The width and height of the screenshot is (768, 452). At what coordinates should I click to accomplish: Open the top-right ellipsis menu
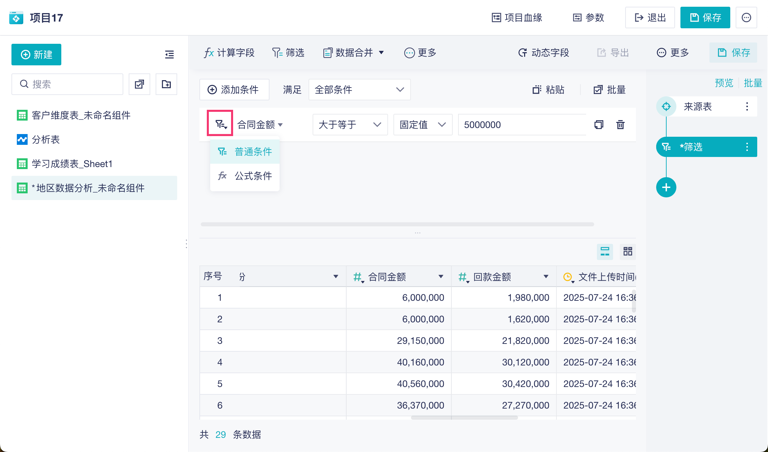tap(746, 18)
